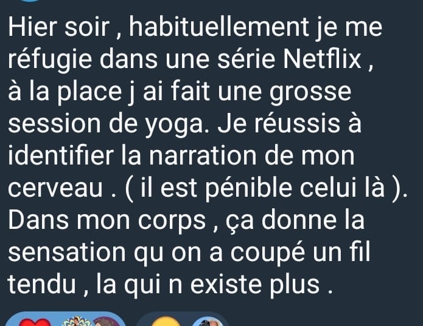This screenshot has width=423, height=326.
Task: Click the words "Hier soir" starting the post
Action: [x=59, y=27]
